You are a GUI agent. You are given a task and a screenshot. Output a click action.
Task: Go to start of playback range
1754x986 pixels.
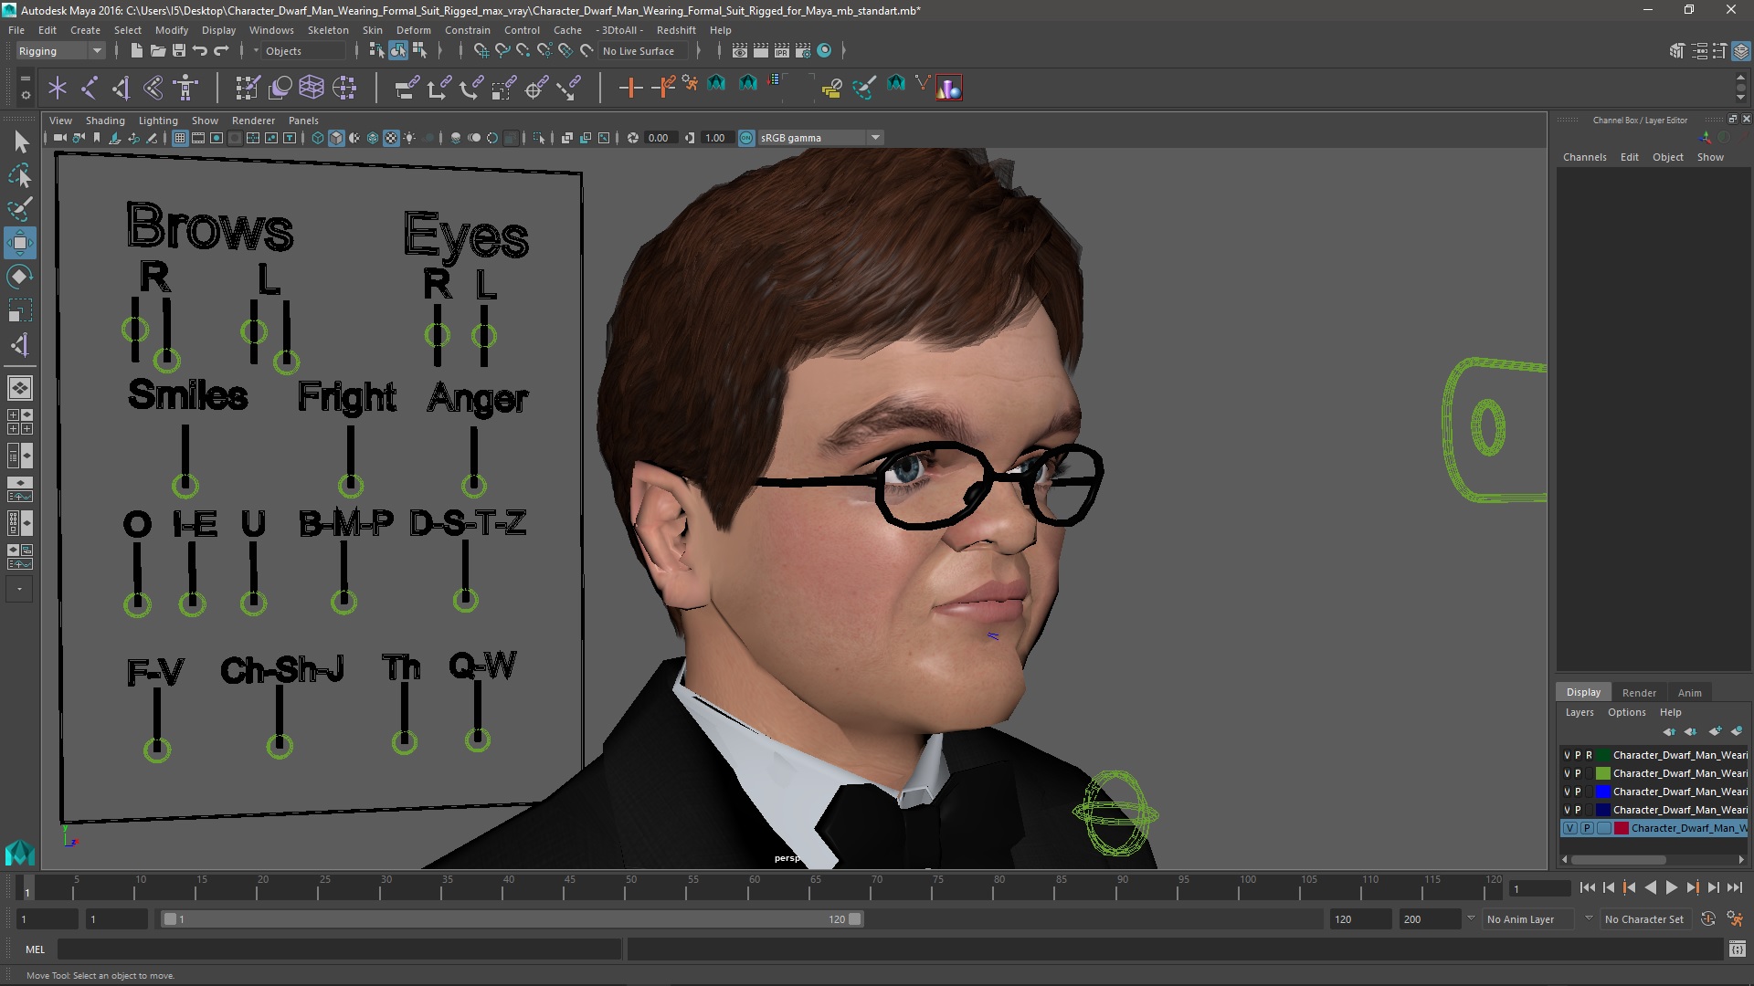click(1587, 887)
